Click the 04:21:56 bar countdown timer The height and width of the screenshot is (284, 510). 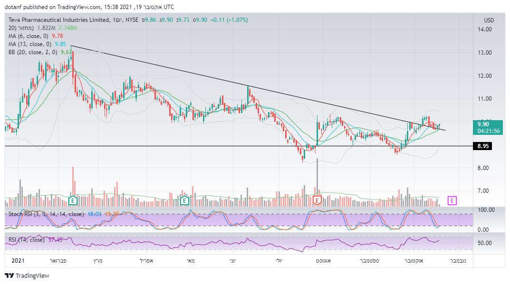(x=489, y=131)
